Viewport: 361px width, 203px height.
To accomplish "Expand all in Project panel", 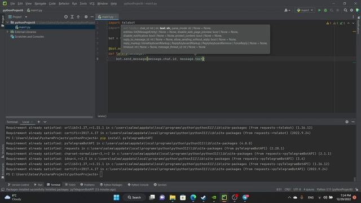I will (72, 17).
